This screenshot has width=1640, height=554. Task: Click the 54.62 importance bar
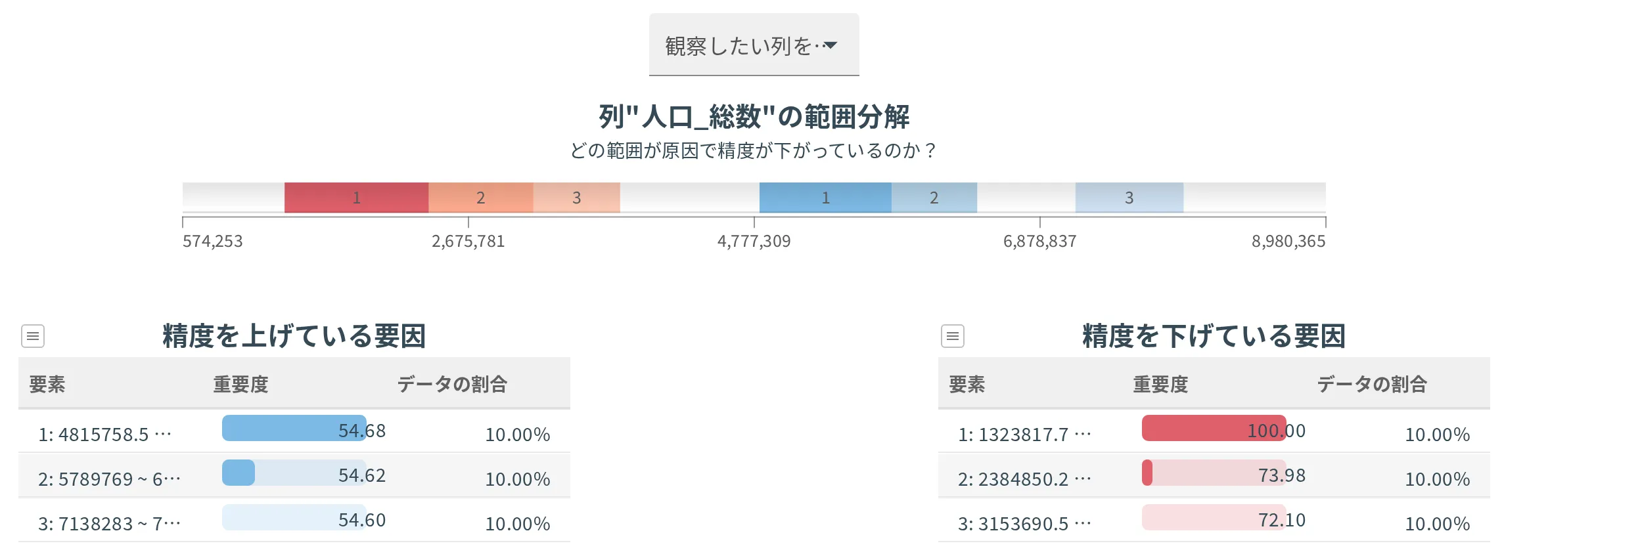coord(294,473)
